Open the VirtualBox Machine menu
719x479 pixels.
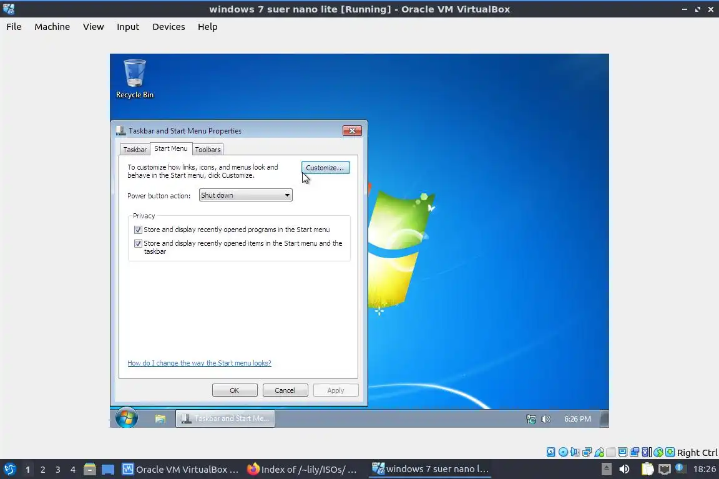click(x=52, y=27)
